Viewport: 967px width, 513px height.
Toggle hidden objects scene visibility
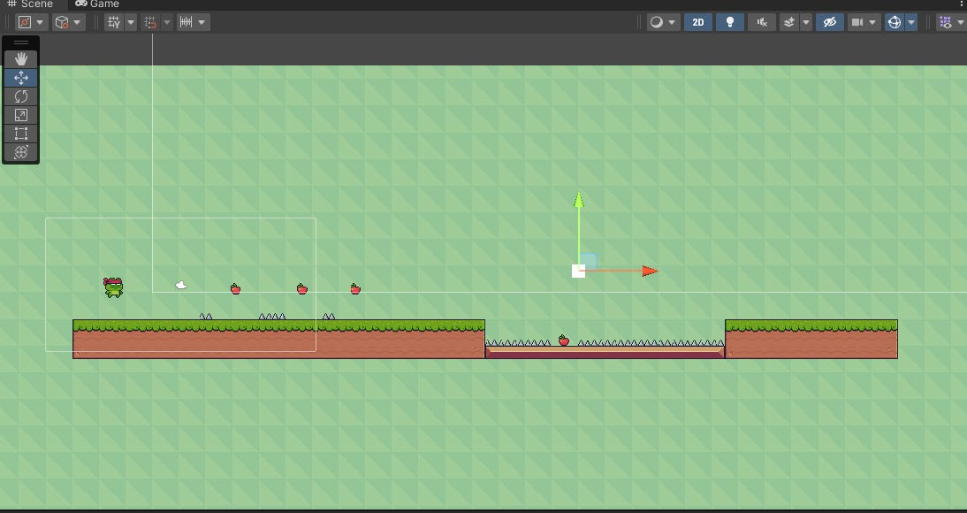coord(828,22)
